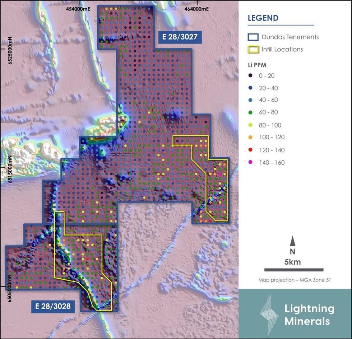
Task: Click the E 28/3027 tenement label
Action: pyautogui.click(x=179, y=36)
